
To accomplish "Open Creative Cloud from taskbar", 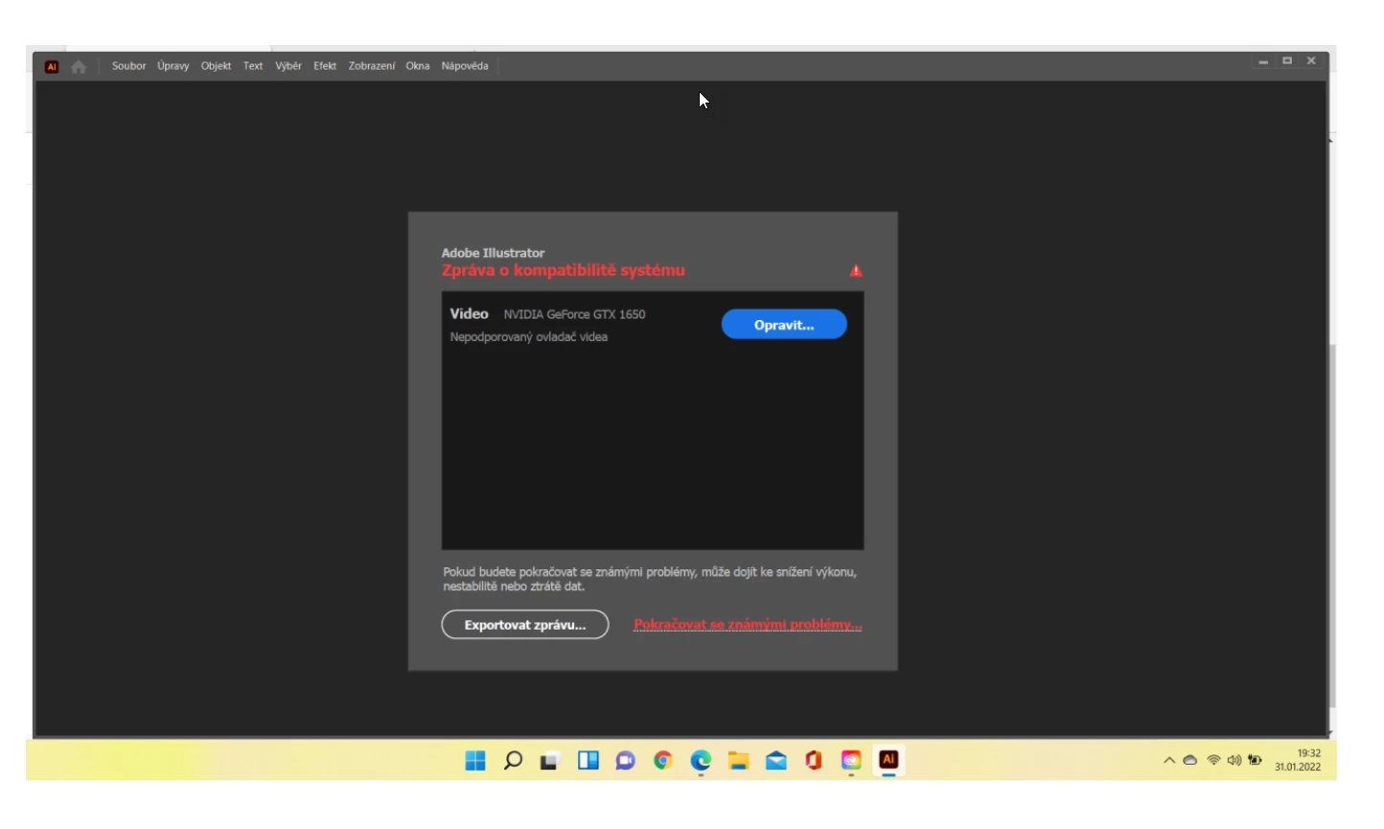I will [x=851, y=761].
